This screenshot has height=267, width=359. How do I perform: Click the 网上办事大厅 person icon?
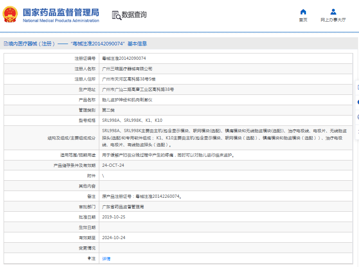pyautogui.click(x=333, y=12)
